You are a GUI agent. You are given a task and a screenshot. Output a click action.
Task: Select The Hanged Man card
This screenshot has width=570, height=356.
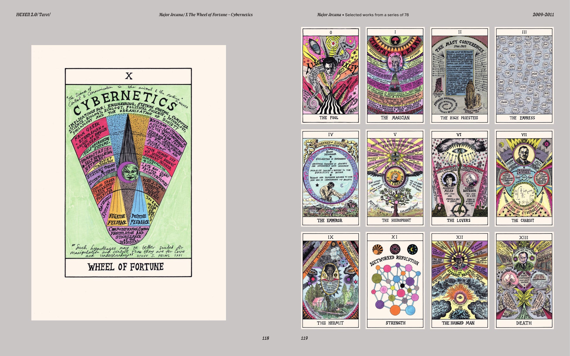(x=459, y=280)
